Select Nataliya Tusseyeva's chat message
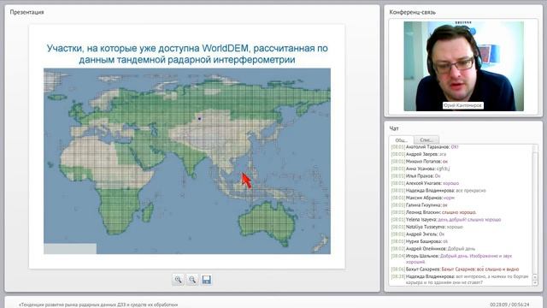Screen dimensions: 547x308 (427, 227)
